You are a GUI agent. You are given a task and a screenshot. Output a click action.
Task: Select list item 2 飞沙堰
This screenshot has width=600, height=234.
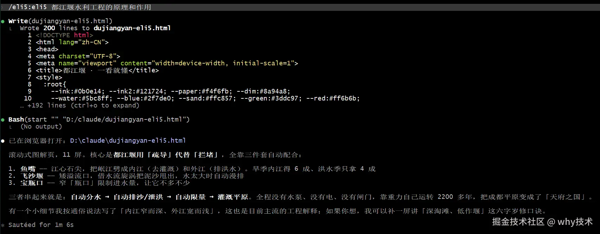pyautogui.click(x=126, y=176)
